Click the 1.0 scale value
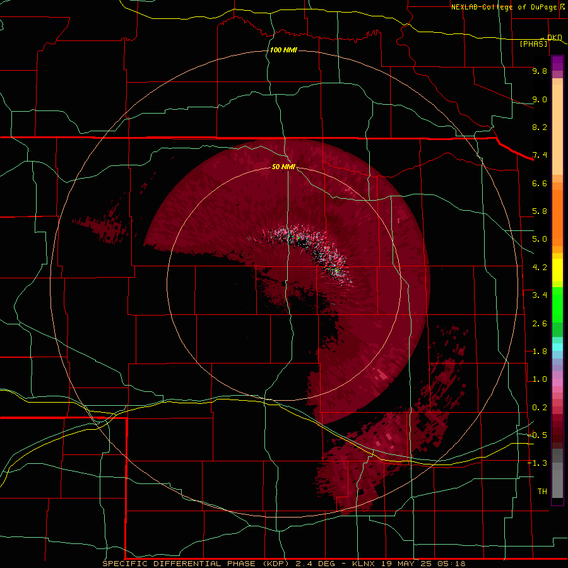Screen dimensions: 568x568 pos(540,379)
